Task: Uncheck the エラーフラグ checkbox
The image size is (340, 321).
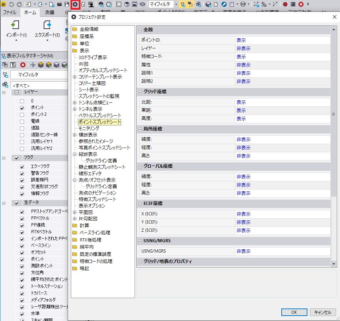Action: pos(22,166)
